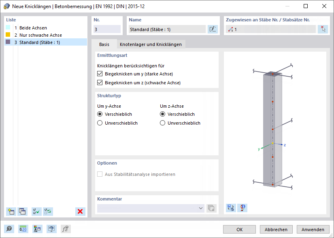Click the assigned members number field
Image resolution: width=334 pixels, height=238 pixels.
271,29
